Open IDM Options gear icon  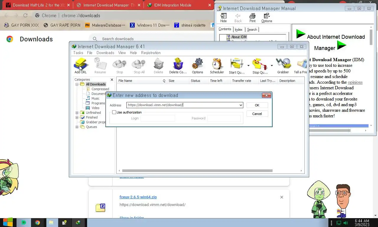197,66
